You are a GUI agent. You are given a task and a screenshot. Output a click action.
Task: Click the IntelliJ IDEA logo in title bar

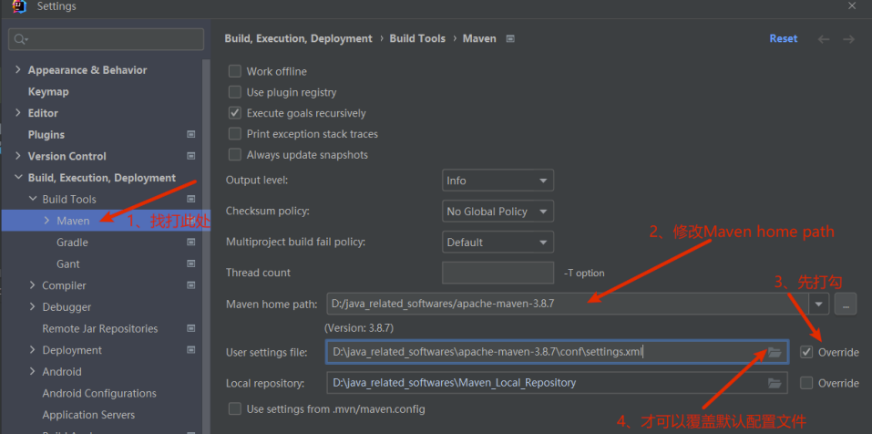(19, 6)
